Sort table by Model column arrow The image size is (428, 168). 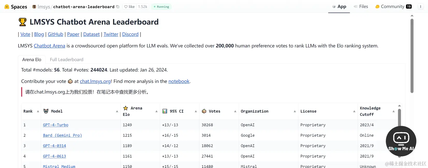tap(117, 111)
